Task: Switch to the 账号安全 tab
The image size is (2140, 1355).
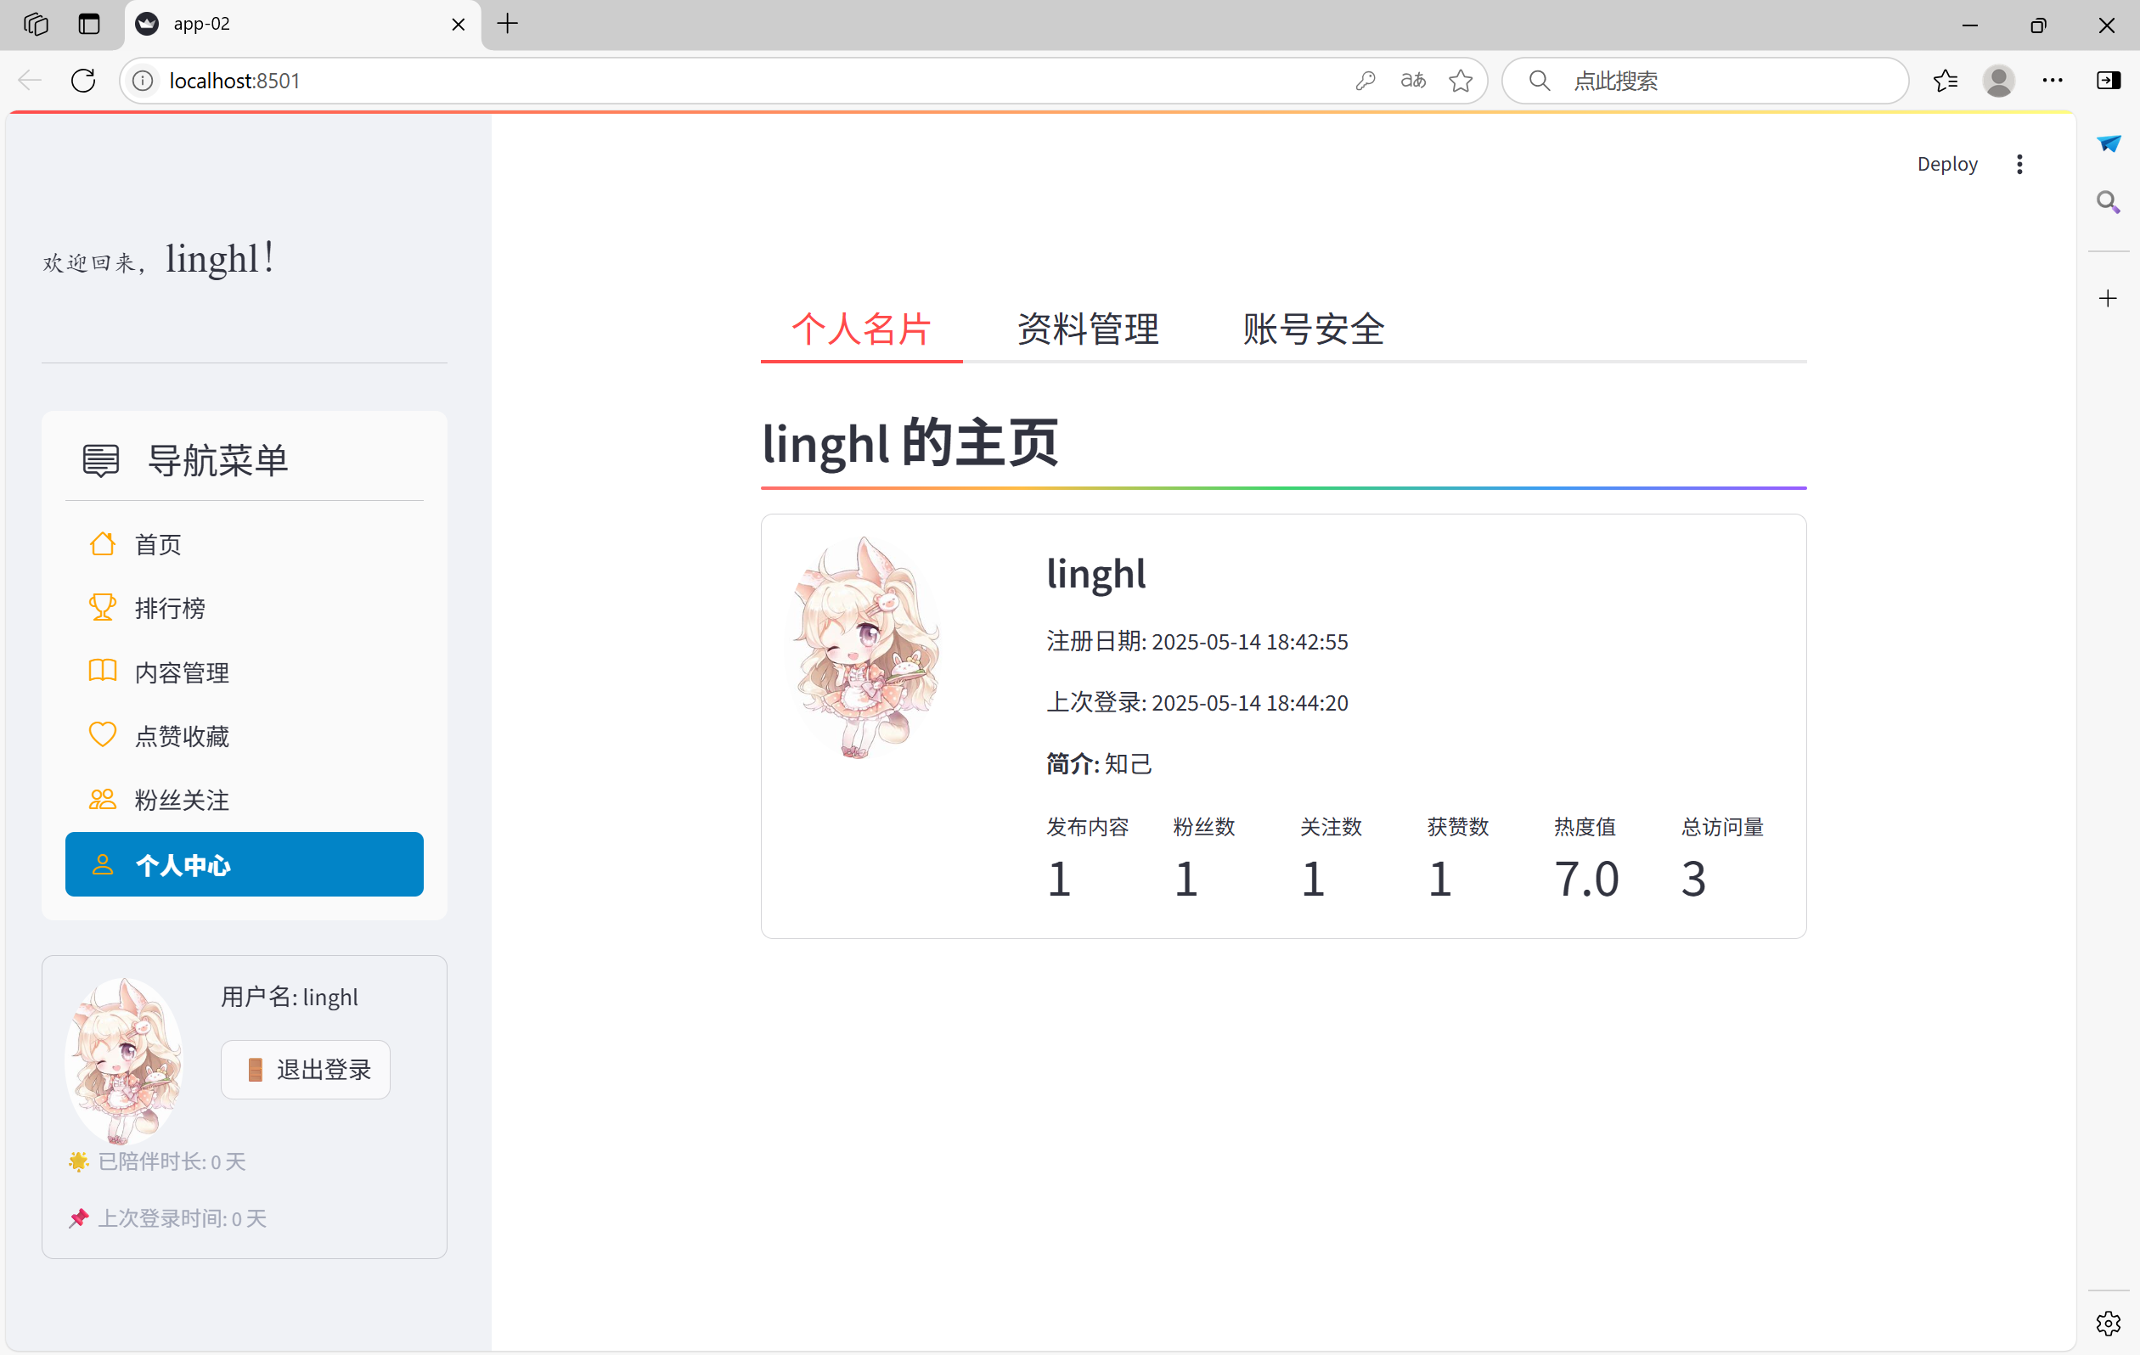Action: (1314, 329)
